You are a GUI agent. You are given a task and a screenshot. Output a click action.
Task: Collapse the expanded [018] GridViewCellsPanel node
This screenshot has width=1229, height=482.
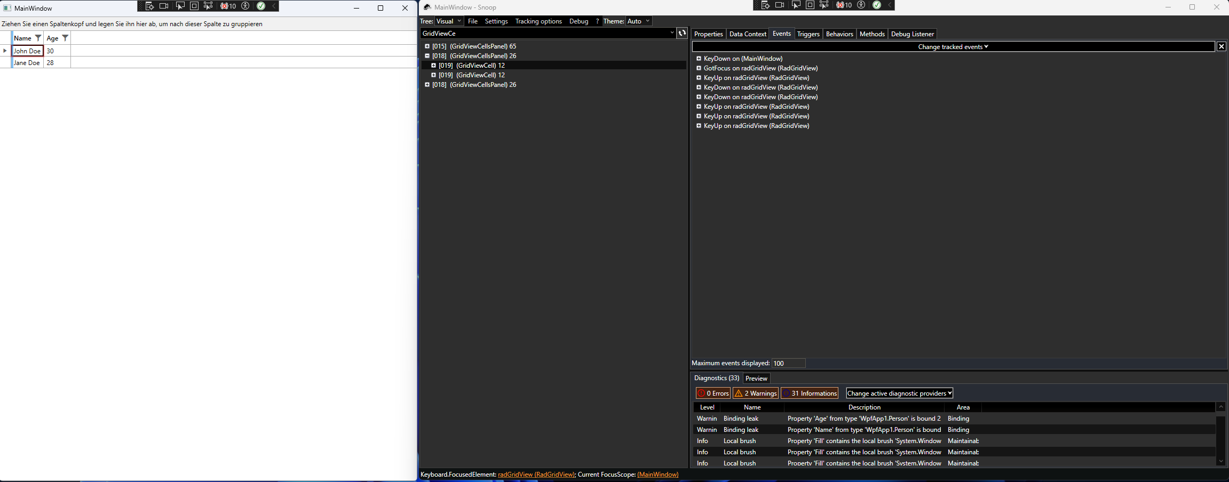[427, 56]
